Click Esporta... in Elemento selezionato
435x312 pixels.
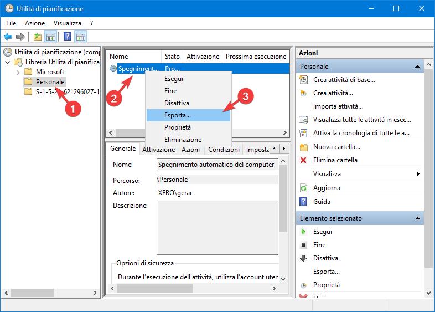(327, 272)
